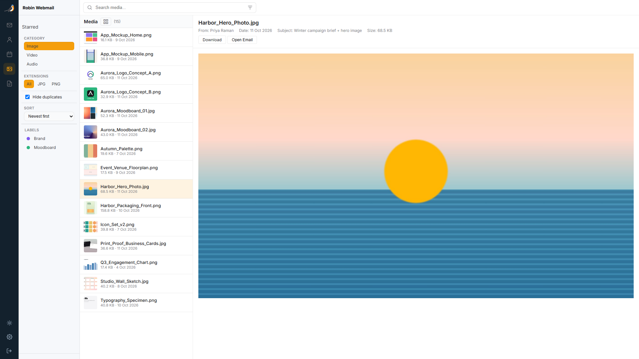Toggle the light/dark theme icon
This screenshot has width=639, height=359.
pos(9,323)
